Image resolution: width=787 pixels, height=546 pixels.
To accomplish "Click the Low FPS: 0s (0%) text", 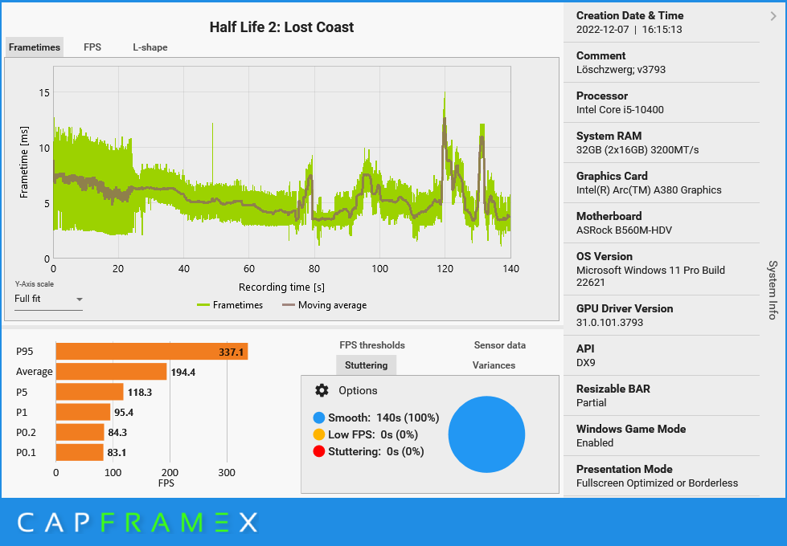I will [x=373, y=434].
